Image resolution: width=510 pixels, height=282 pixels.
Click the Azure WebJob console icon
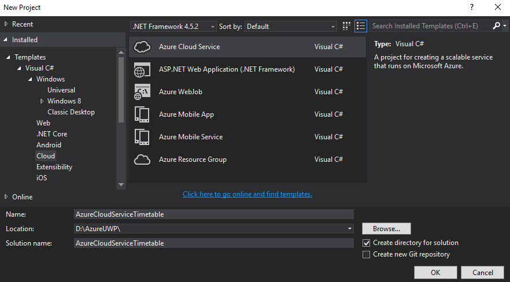(142, 92)
